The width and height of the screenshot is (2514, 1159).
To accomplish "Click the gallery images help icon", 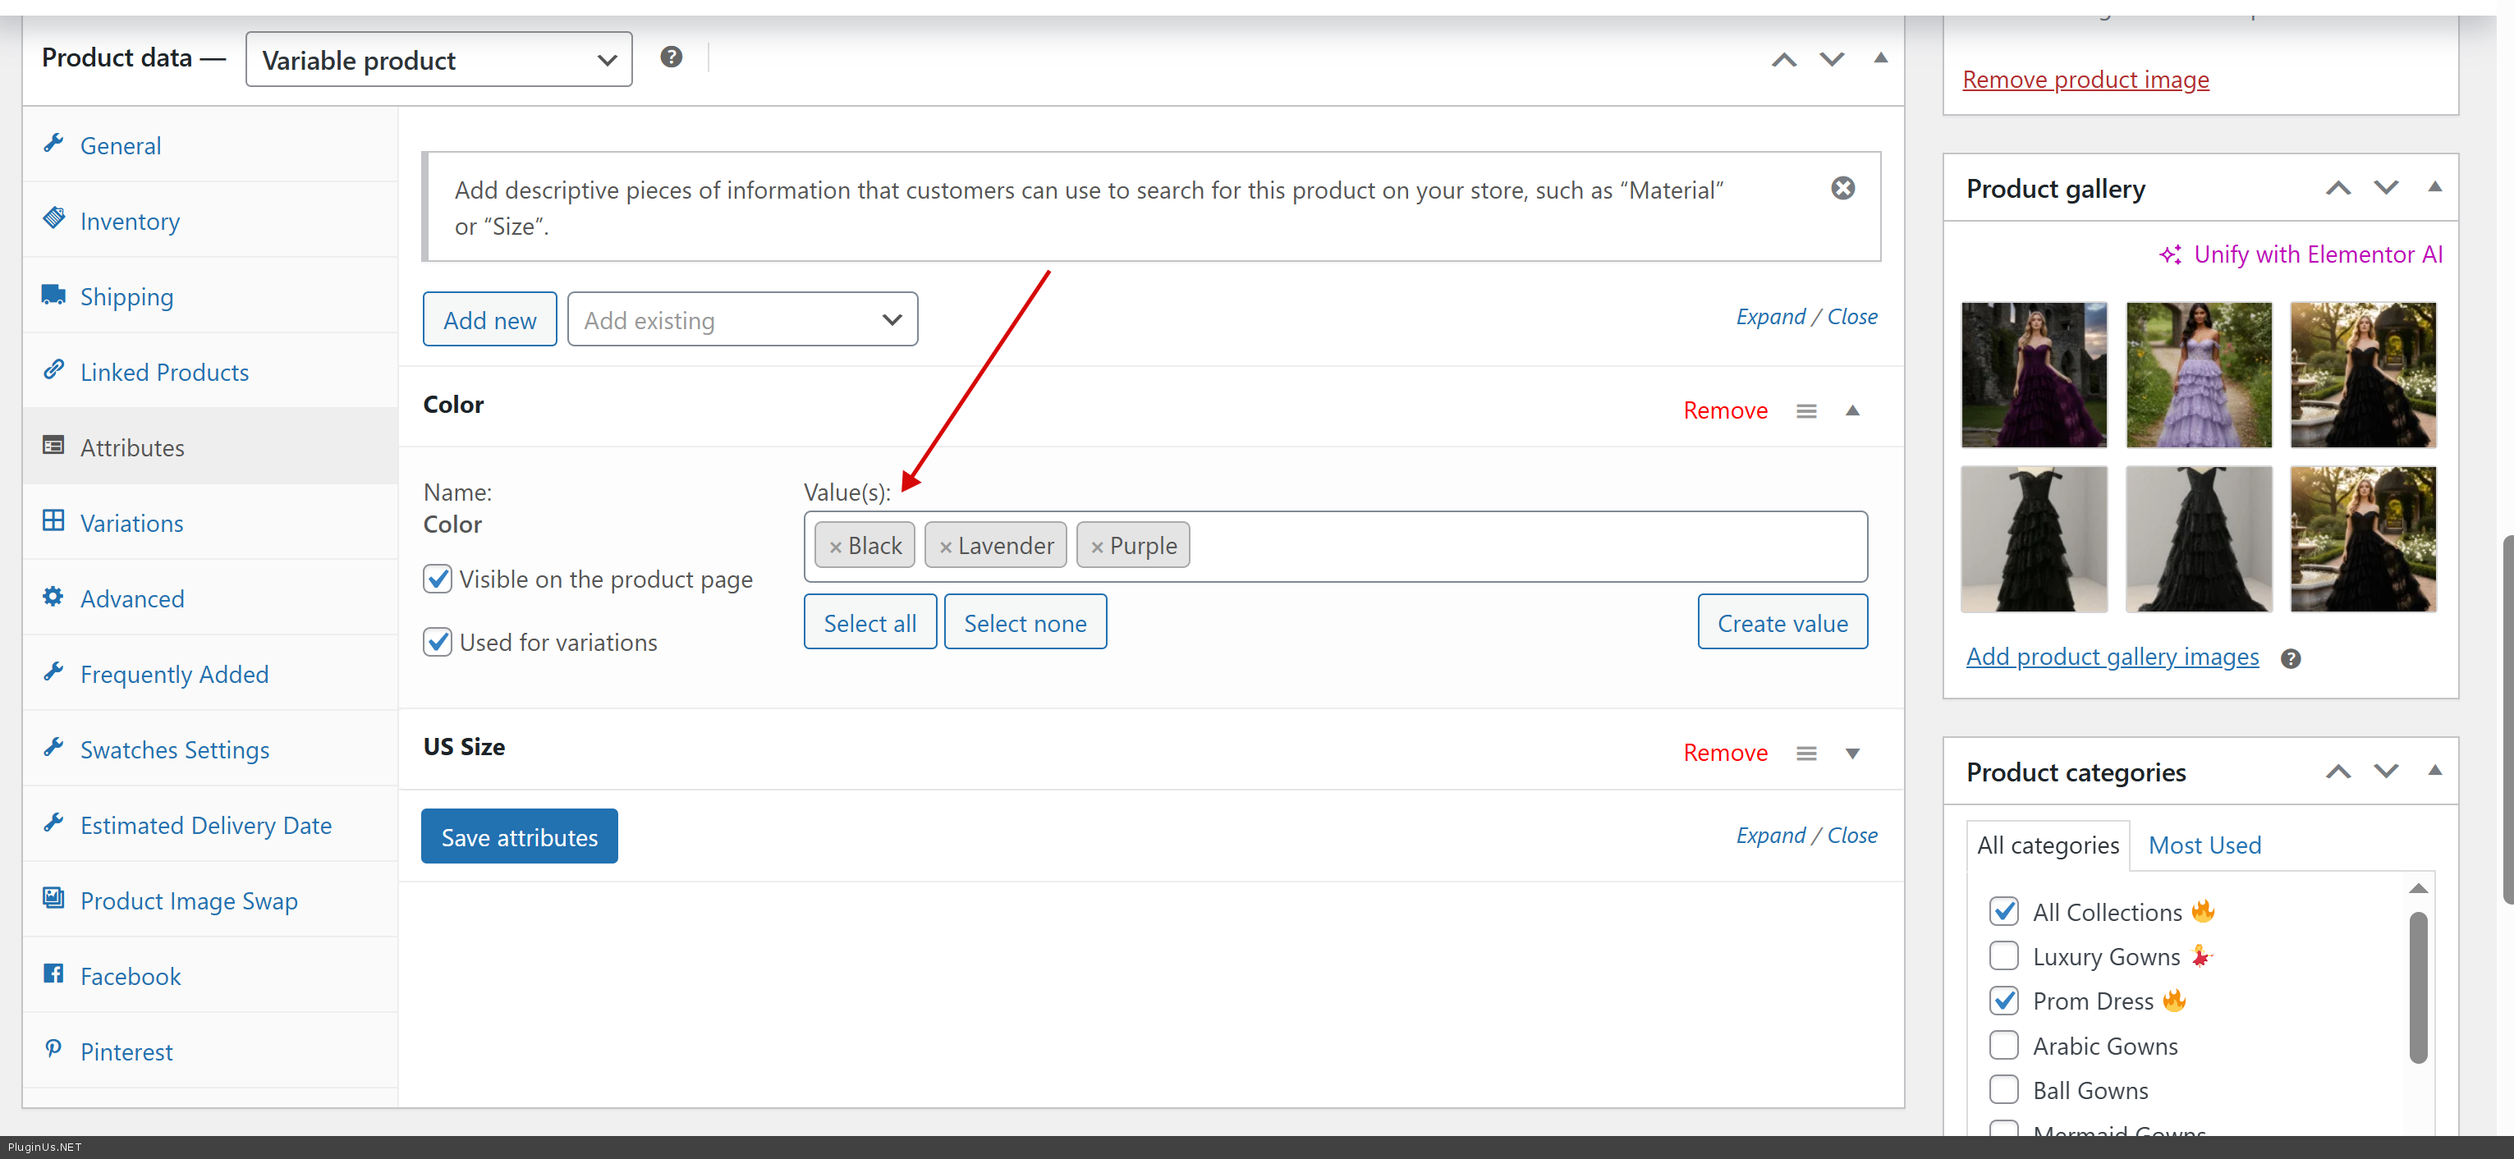I will click(x=2290, y=658).
